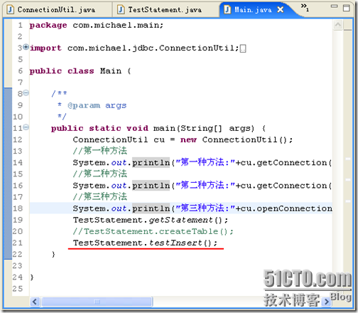
Task: Click "@param args" in the Javadoc
Action: tap(97, 105)
